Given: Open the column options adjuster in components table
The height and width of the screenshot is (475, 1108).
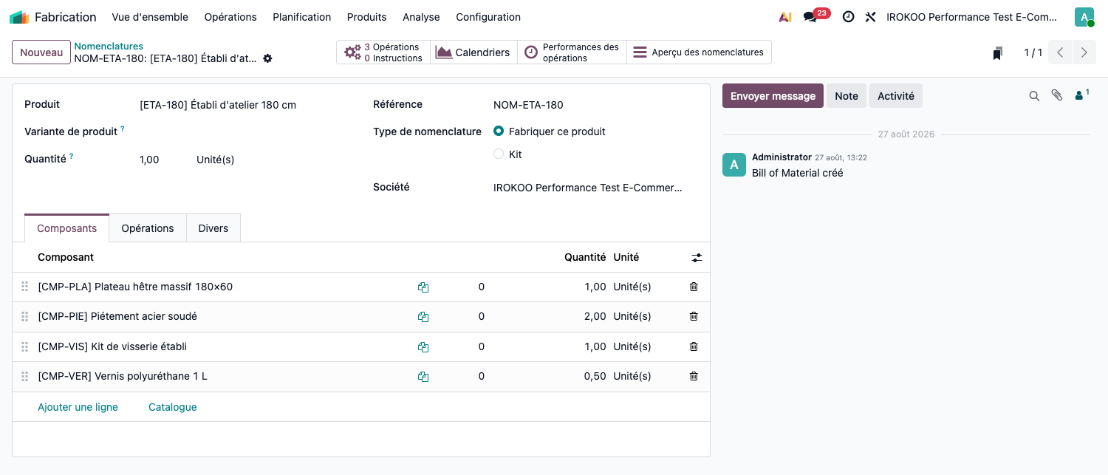Looking at the screenshot, I should point(697,258).
